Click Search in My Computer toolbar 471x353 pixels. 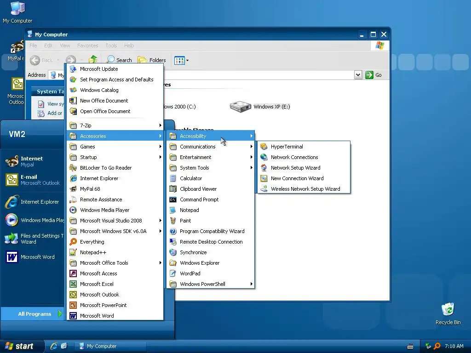(119, 60)
